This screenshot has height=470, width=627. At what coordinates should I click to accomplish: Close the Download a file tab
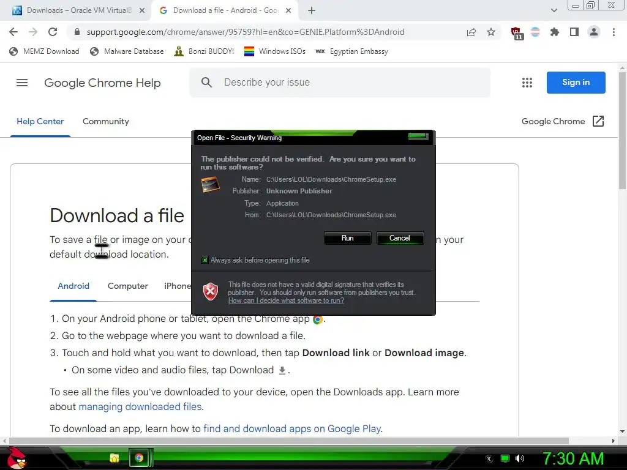click(x=288, y=11)
